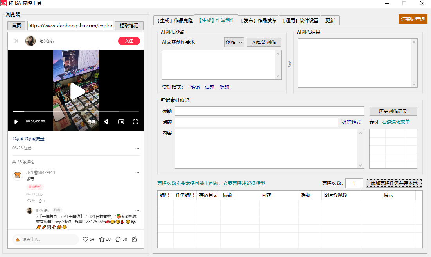The width and height of the screenshot is (431, 257).
Task: Switch to the 【生成】作品创作 tab
Action: [216, 20]
